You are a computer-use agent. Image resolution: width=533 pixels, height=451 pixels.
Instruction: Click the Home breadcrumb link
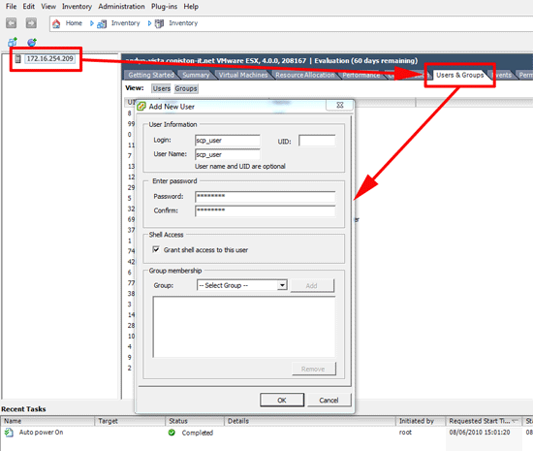74,23
